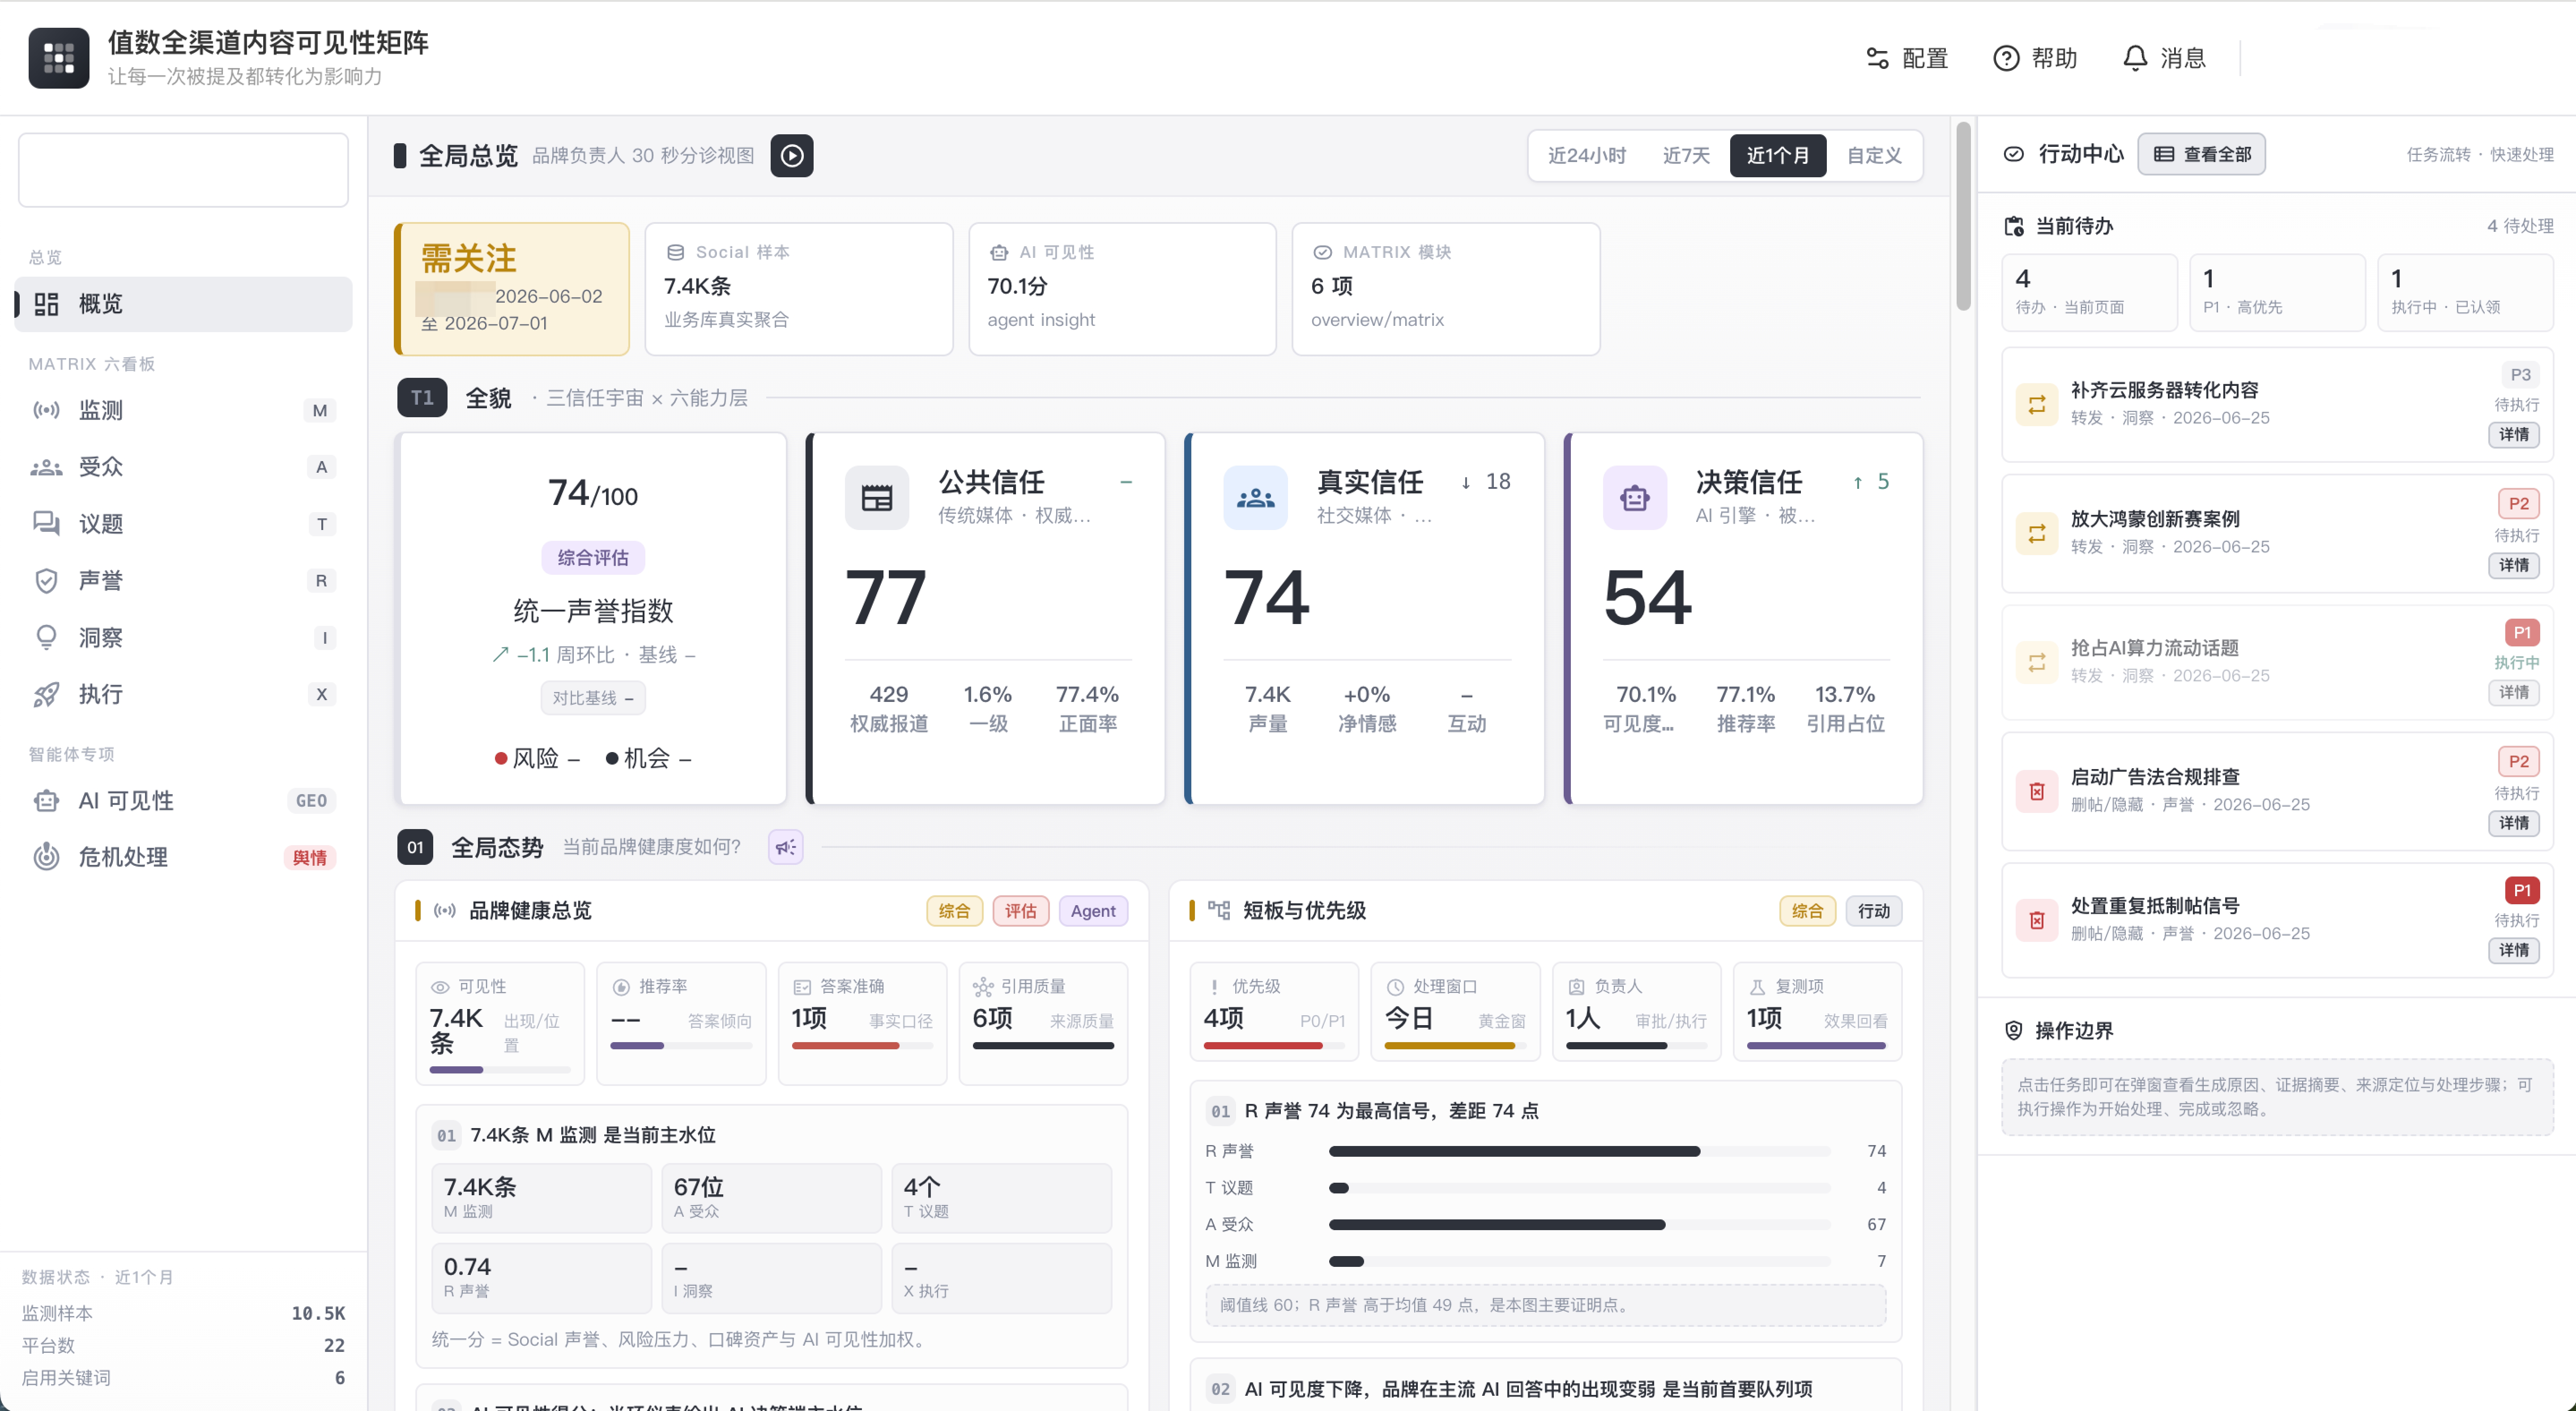Click 行动 tag in 短板与优先级

coord(1873,910)
